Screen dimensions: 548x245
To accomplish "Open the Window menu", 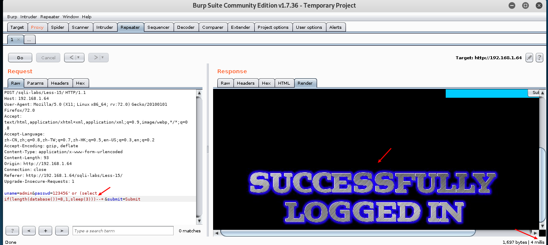I will [71, 17].
